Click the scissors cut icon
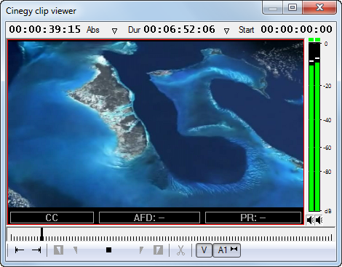The image size is (342, 267). (180, 250)
